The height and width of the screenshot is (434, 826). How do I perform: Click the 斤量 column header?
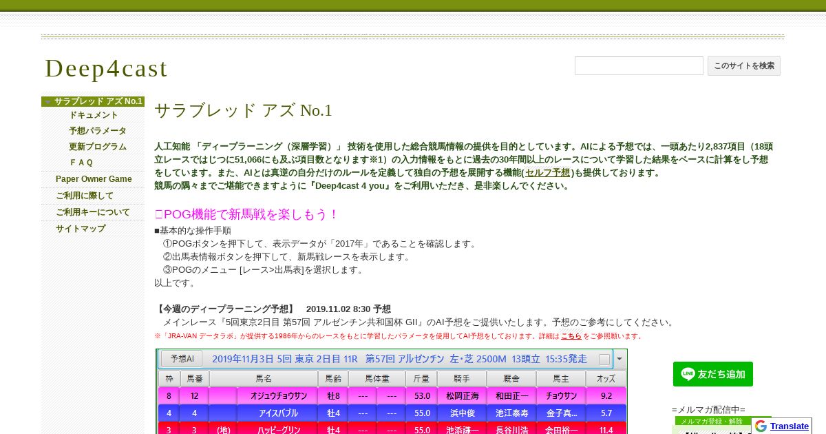point(421,378)
